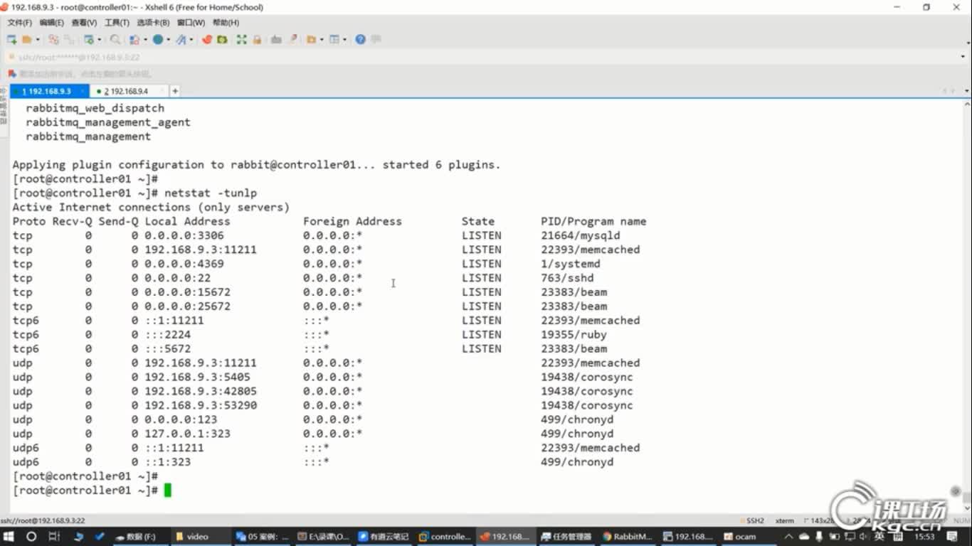This screenshot has width=972, height=546.
Task: Open the 文件(F) menu
Action: pyautogui.click(x=19, y=23)
